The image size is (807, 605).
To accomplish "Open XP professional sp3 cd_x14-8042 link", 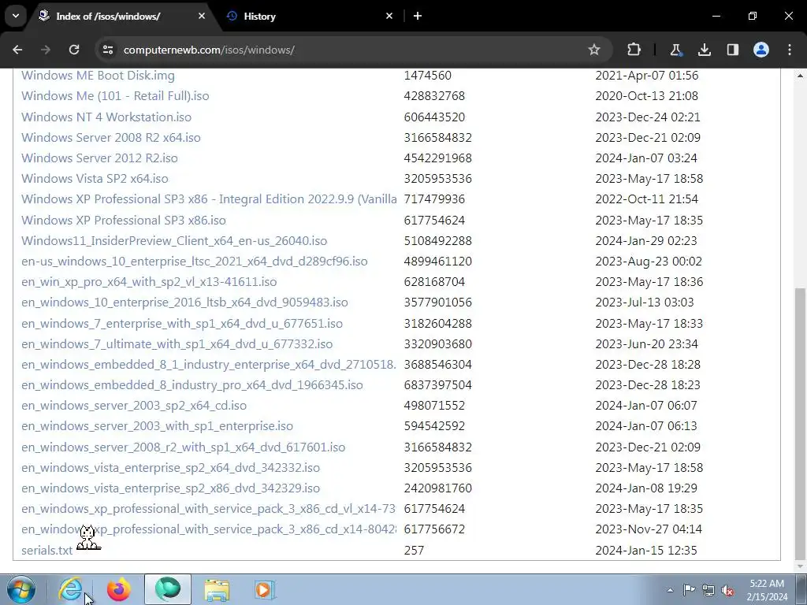I will point(209,530).
